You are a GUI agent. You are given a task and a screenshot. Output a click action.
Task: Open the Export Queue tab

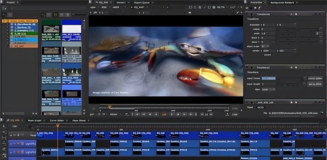click(142, 2)
